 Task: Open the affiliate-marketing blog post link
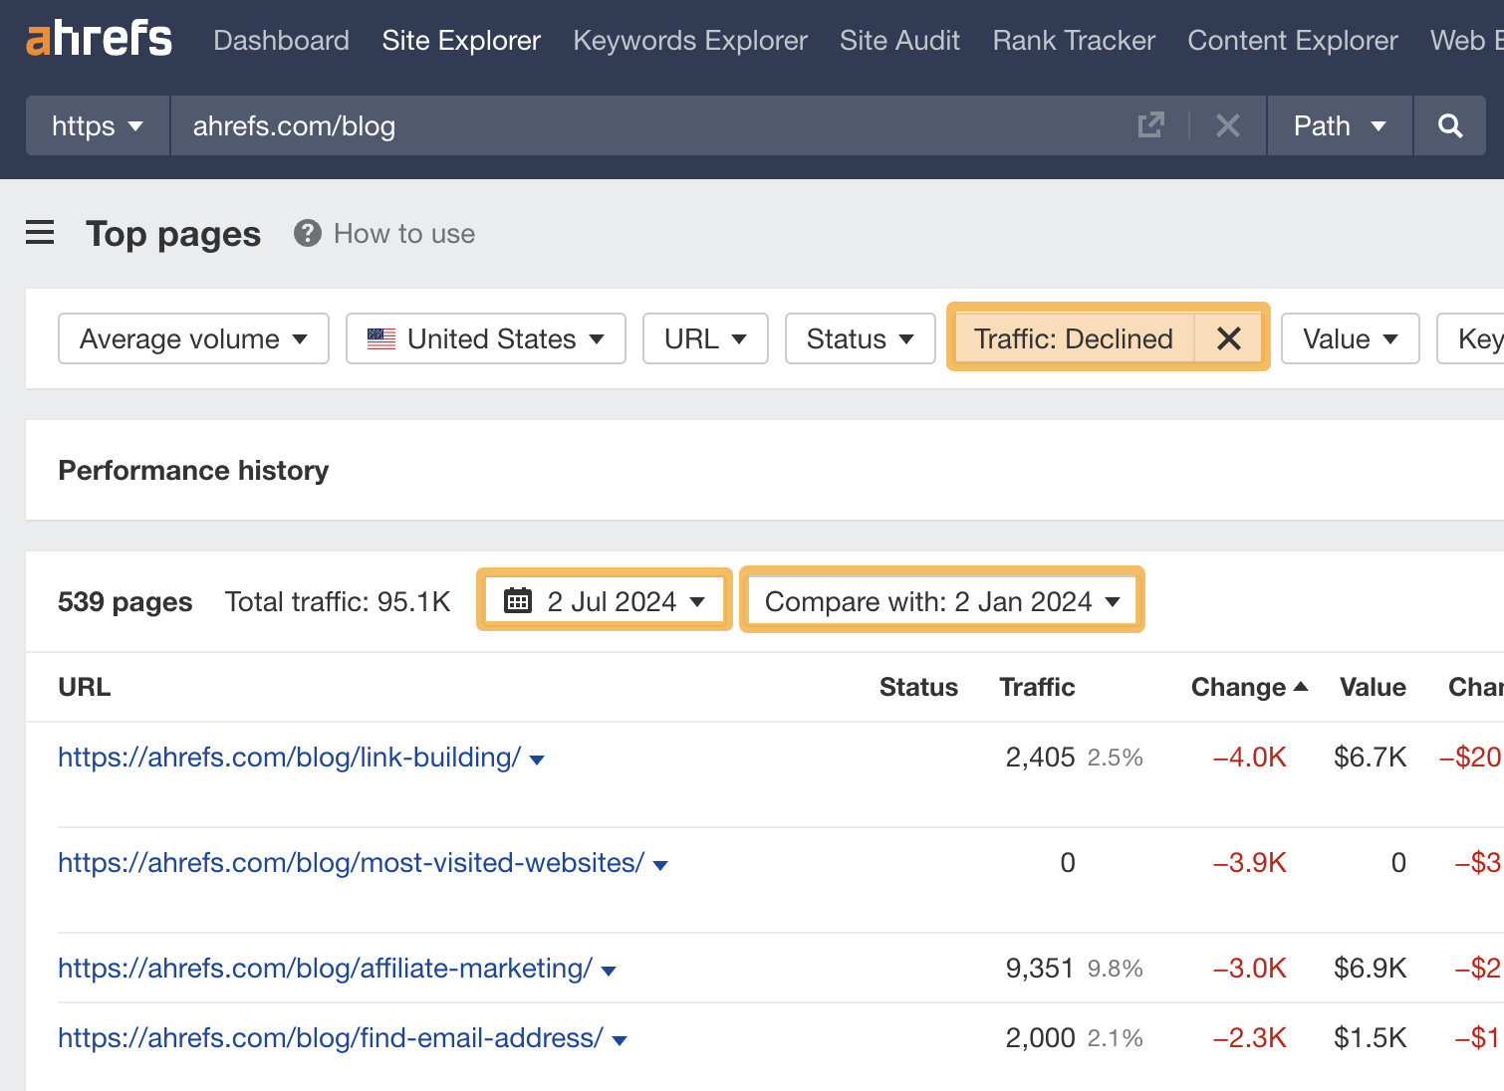pyautogui.click(x=323, y=967)
